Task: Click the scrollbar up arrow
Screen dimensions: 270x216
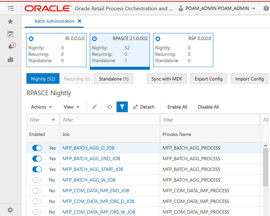Action: point(266,146)
